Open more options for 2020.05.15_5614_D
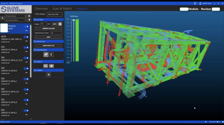Image resolution: width=224 pixels, height=125 pixels. pos(26,104)
